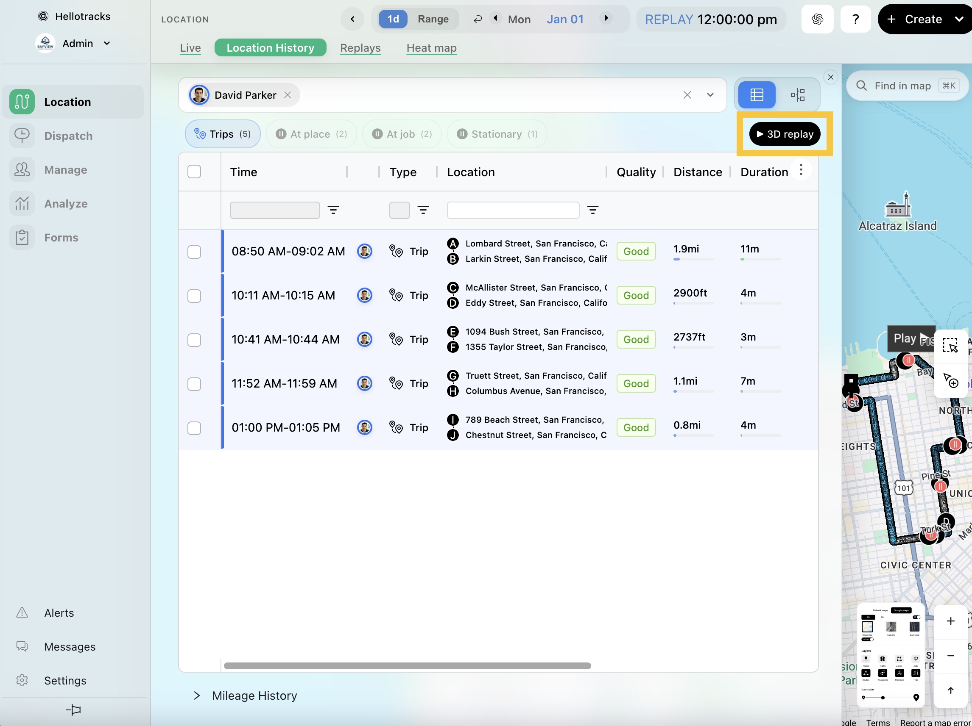The height and width of the screenshot is (726, 972).
Task: Click the REPLAY 12:00:00 pm time button
Action: coord(710,19)
